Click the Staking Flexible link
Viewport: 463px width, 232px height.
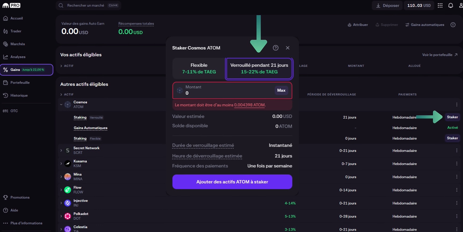[x=80, y=138]
